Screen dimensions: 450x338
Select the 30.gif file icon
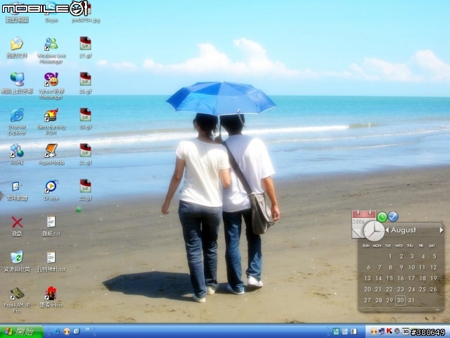[x=86, y=115]
